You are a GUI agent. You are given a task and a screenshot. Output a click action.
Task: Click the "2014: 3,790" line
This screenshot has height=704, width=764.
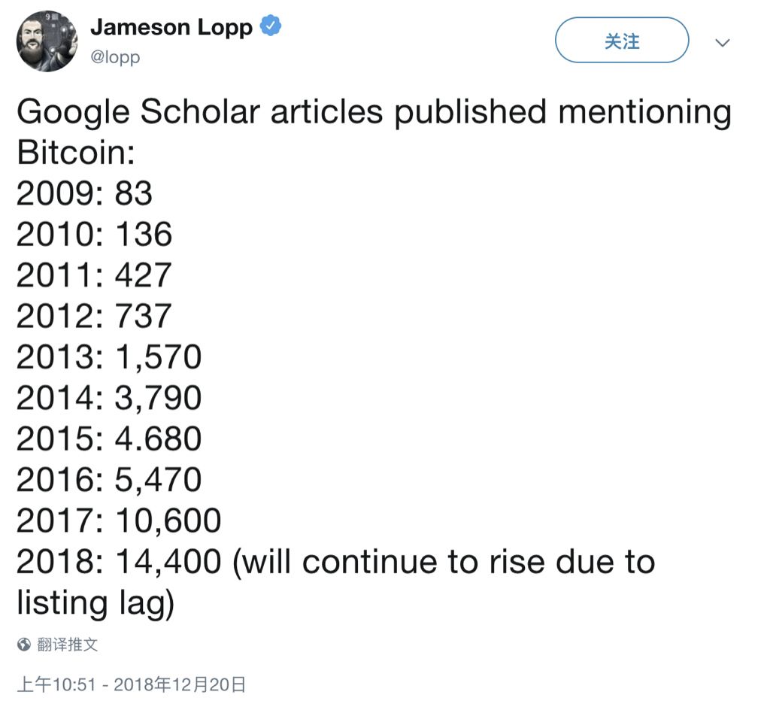109,397
